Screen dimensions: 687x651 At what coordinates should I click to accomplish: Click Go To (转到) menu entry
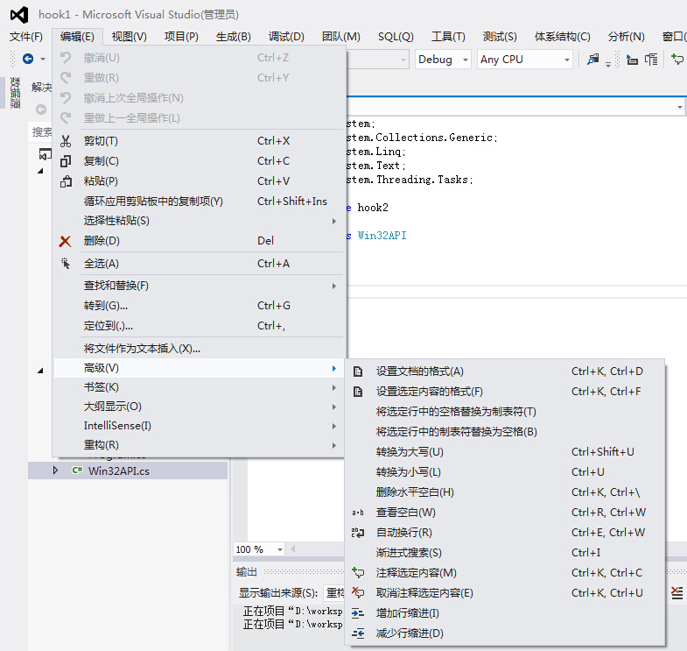point(199,306)
